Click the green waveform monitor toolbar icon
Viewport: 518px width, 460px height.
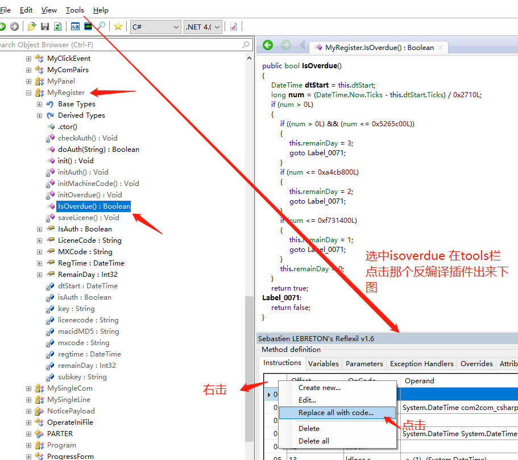tap(88, 26)
